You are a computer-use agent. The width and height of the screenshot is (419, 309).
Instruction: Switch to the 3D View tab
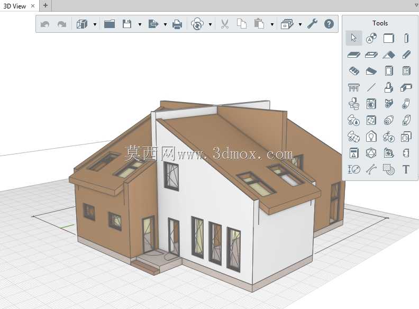tap(15, 6)
